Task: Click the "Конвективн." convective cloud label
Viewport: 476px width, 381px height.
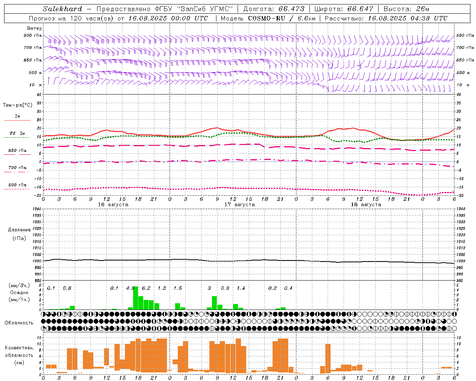Action: click(19, 348)
